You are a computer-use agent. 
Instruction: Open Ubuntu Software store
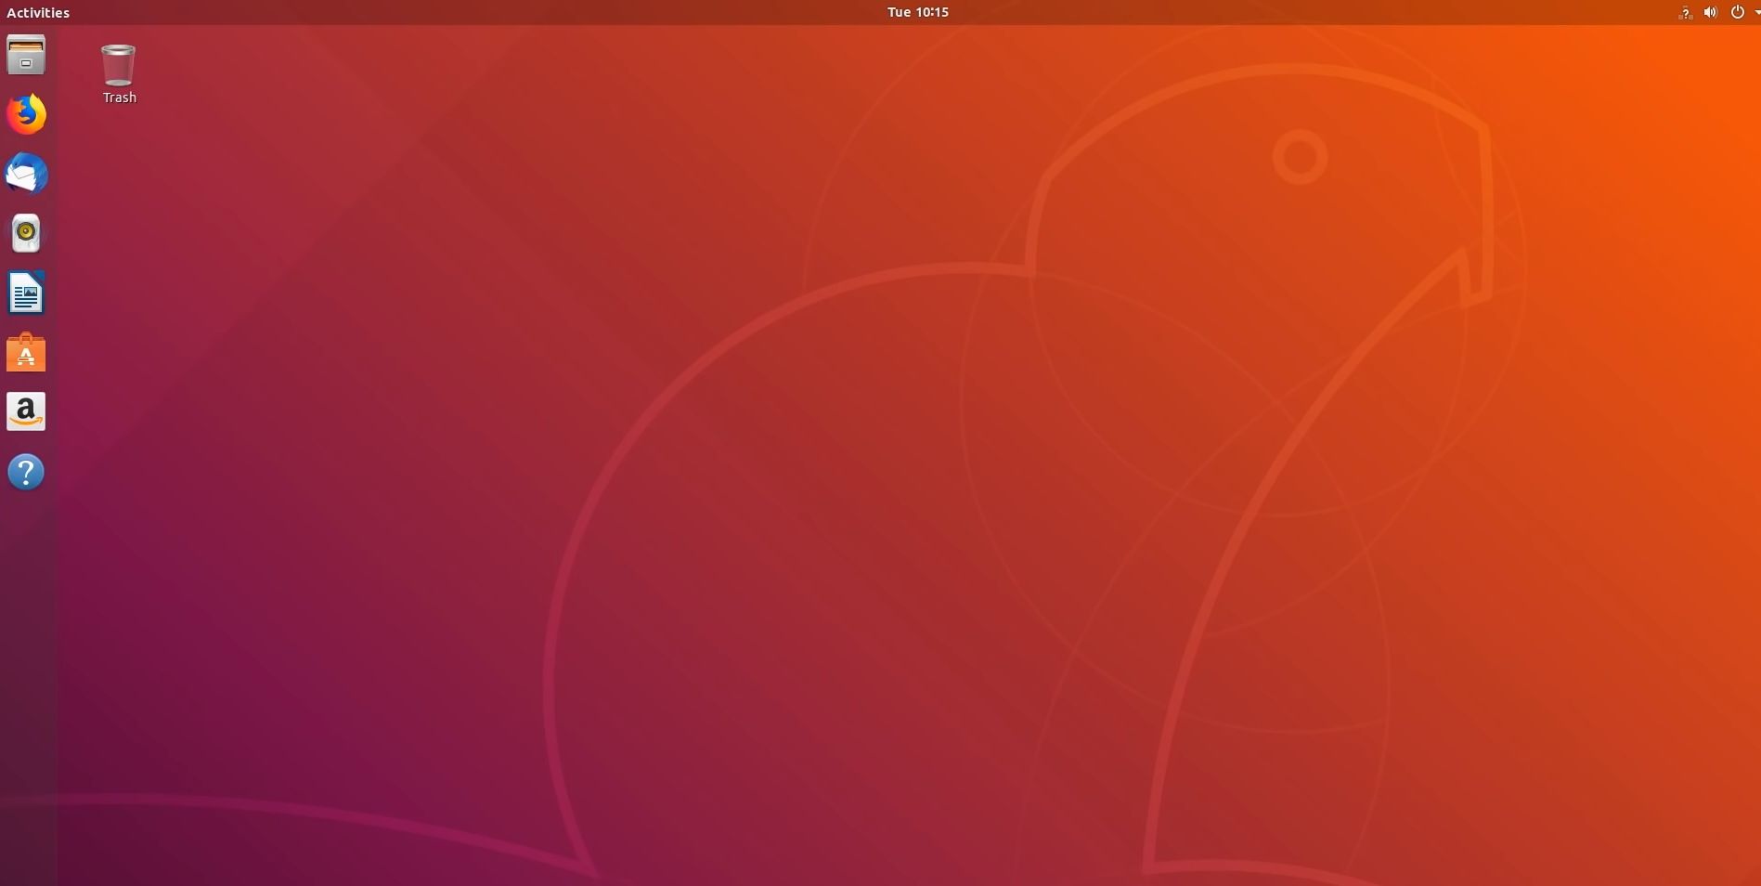(x=26, y=353)
